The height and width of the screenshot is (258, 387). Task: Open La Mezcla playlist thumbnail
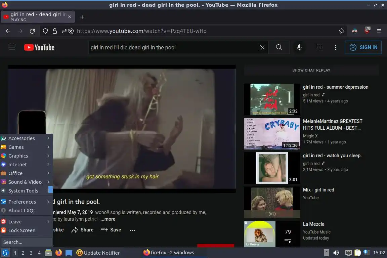pos(272,234)
